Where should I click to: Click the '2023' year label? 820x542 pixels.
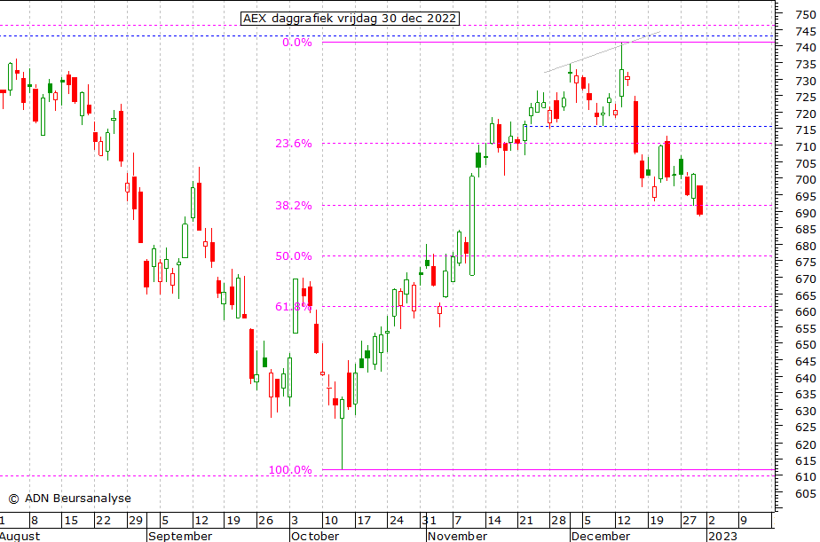pos(722,537)
